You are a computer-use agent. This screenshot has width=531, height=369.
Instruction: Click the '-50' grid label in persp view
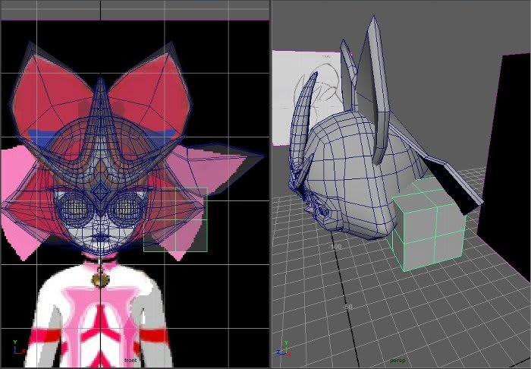coord(347,307)
